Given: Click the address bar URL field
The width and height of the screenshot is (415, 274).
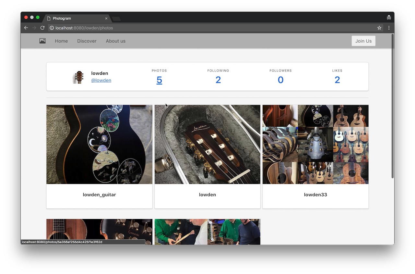Looking at the screenshot, I should click(x=215, y=28).
